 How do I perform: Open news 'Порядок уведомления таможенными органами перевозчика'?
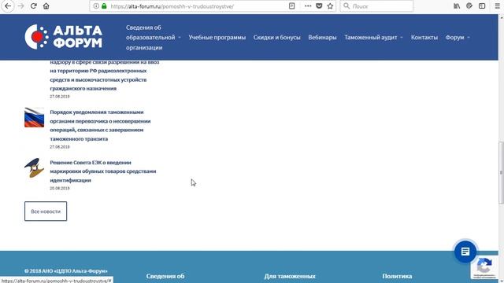point(100,126)
